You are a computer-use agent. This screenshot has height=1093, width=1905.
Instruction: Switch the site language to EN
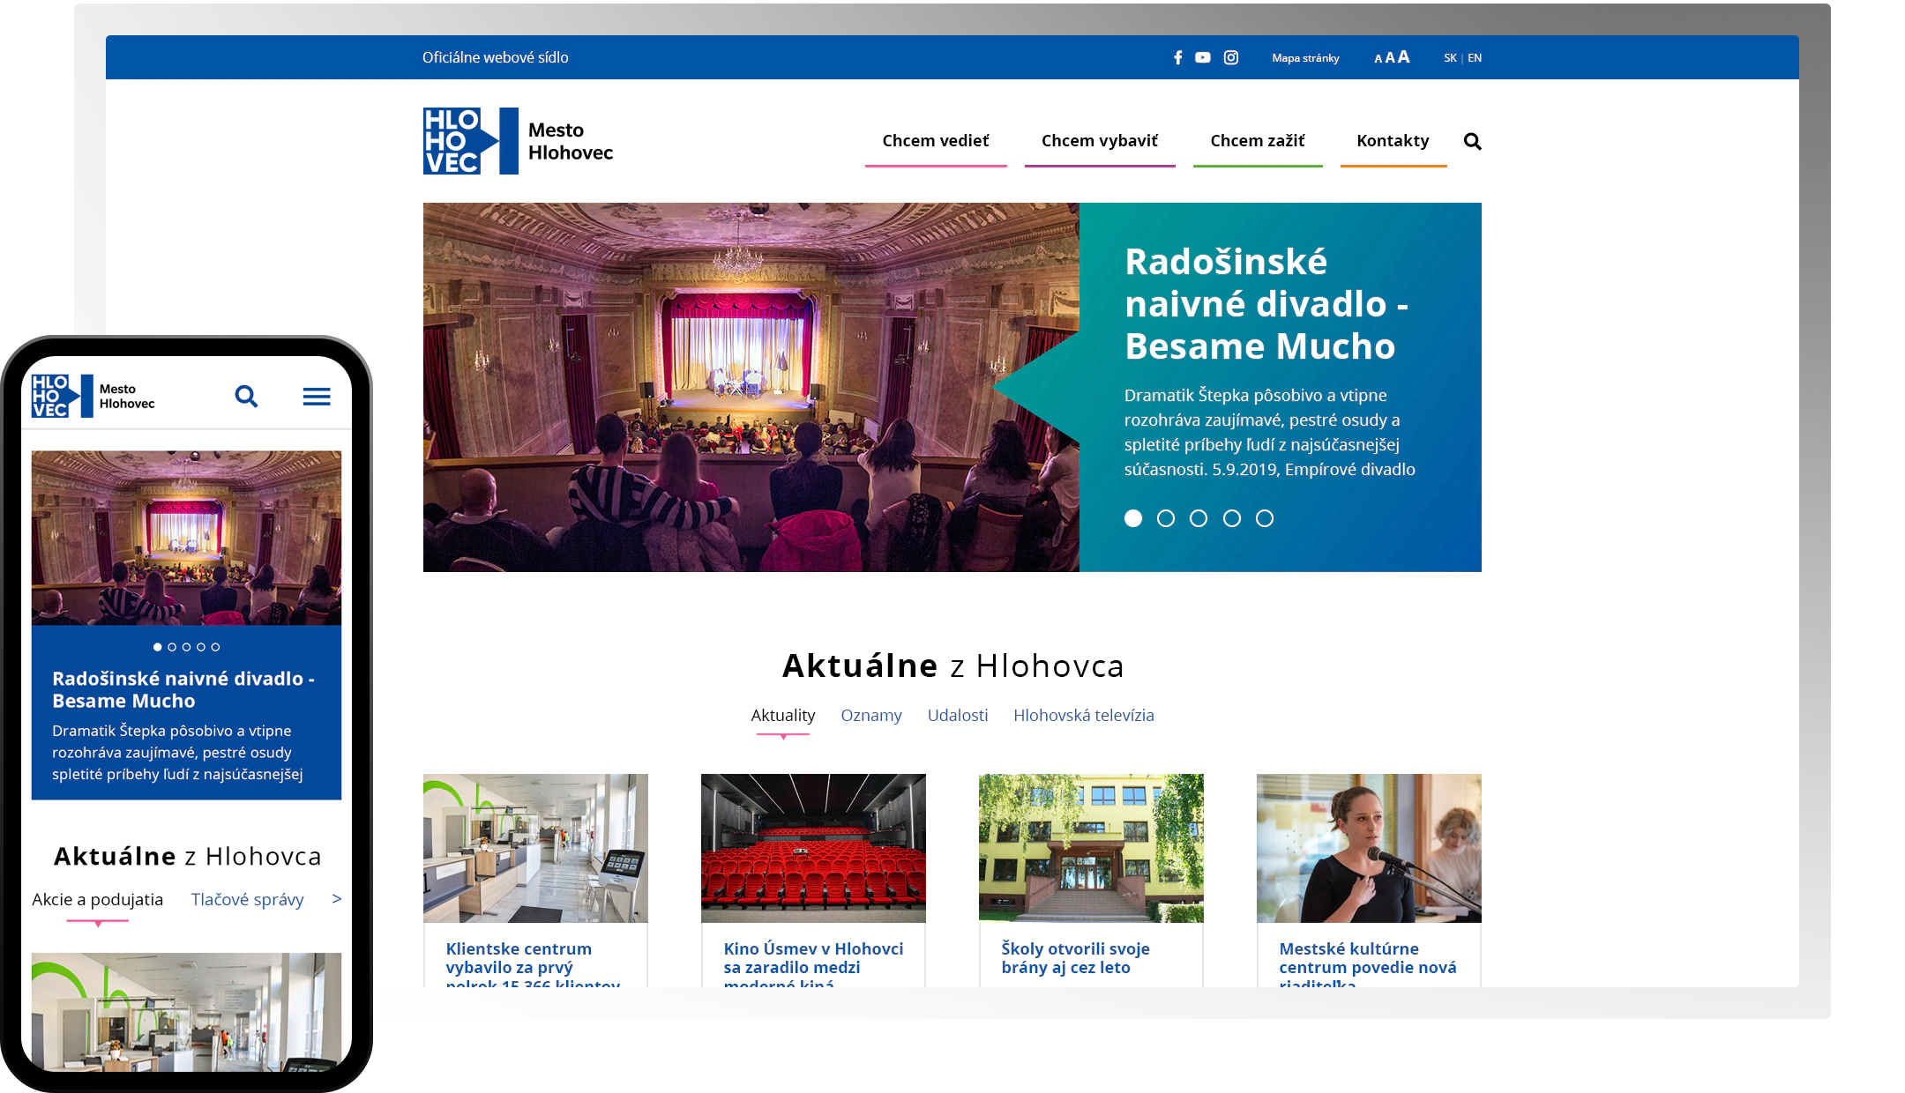1474,58
